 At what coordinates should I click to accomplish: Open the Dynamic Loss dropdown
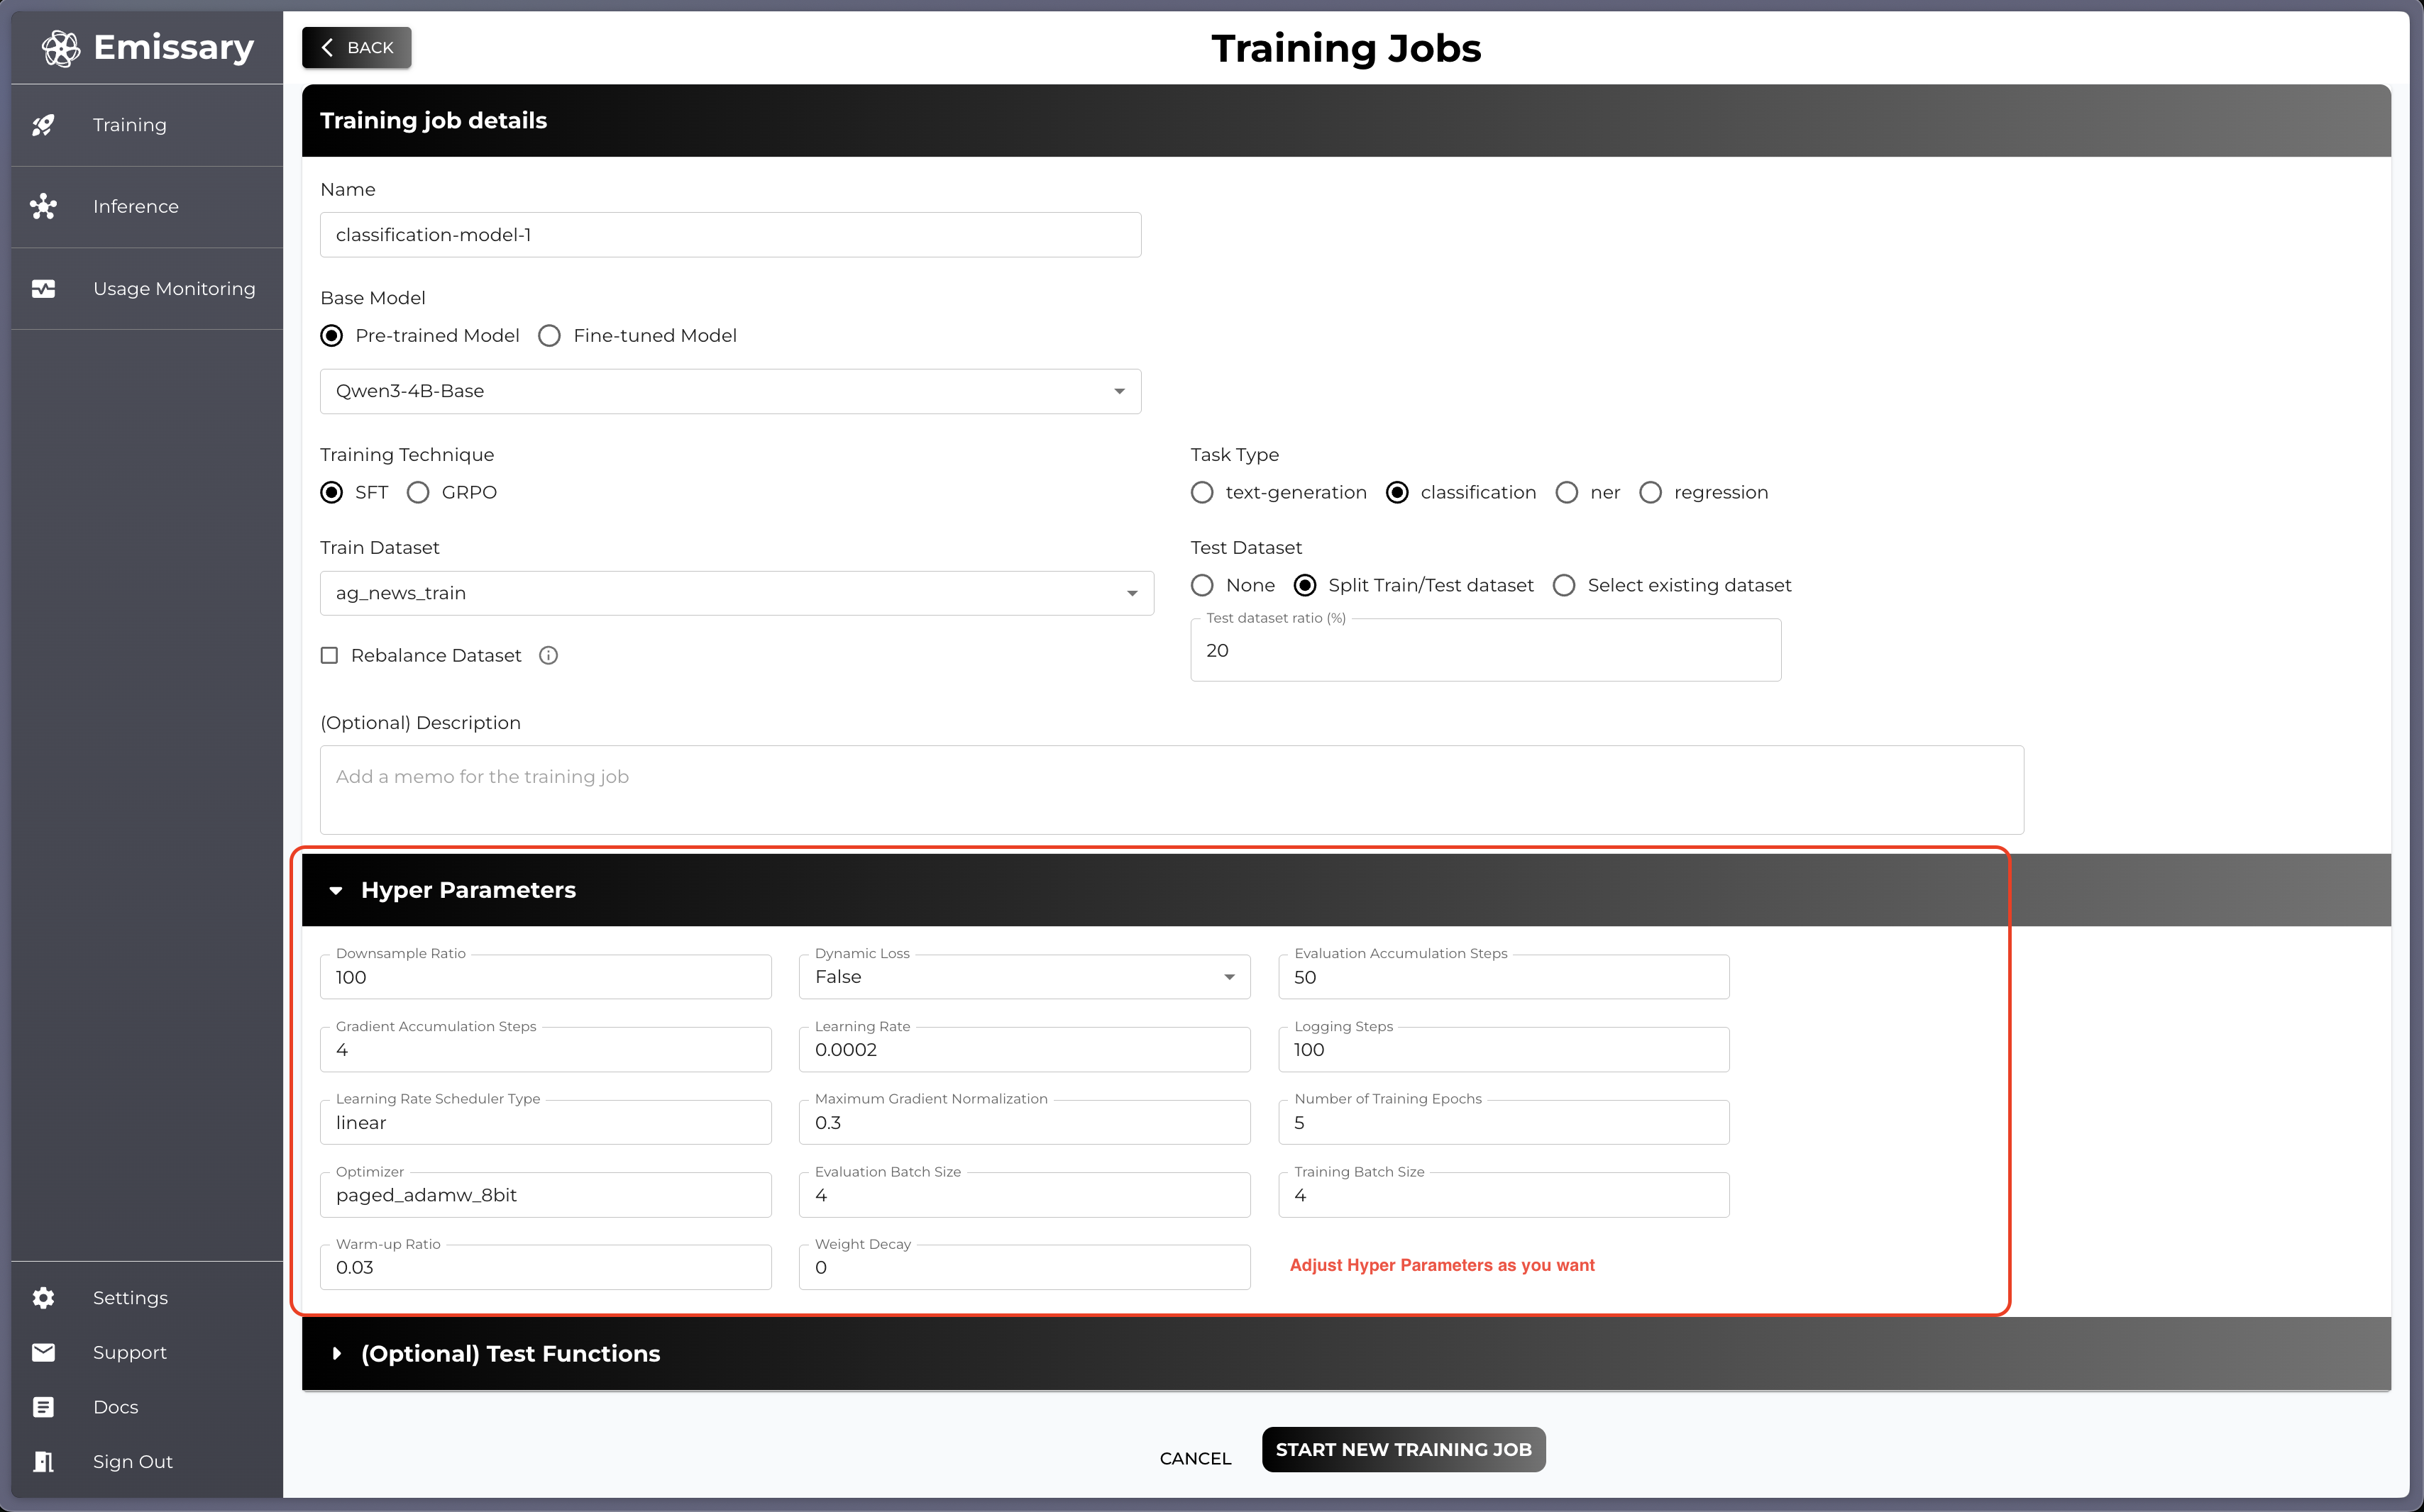click(1023, 978)
